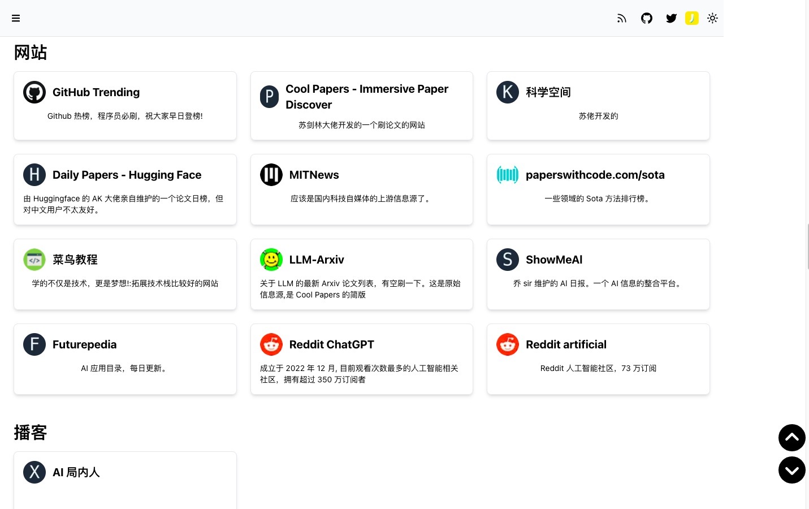Click description '苏剑林大佬开发的一个刷论文的网站'
This screenshot has width=809, height=509.
(362, 125)
